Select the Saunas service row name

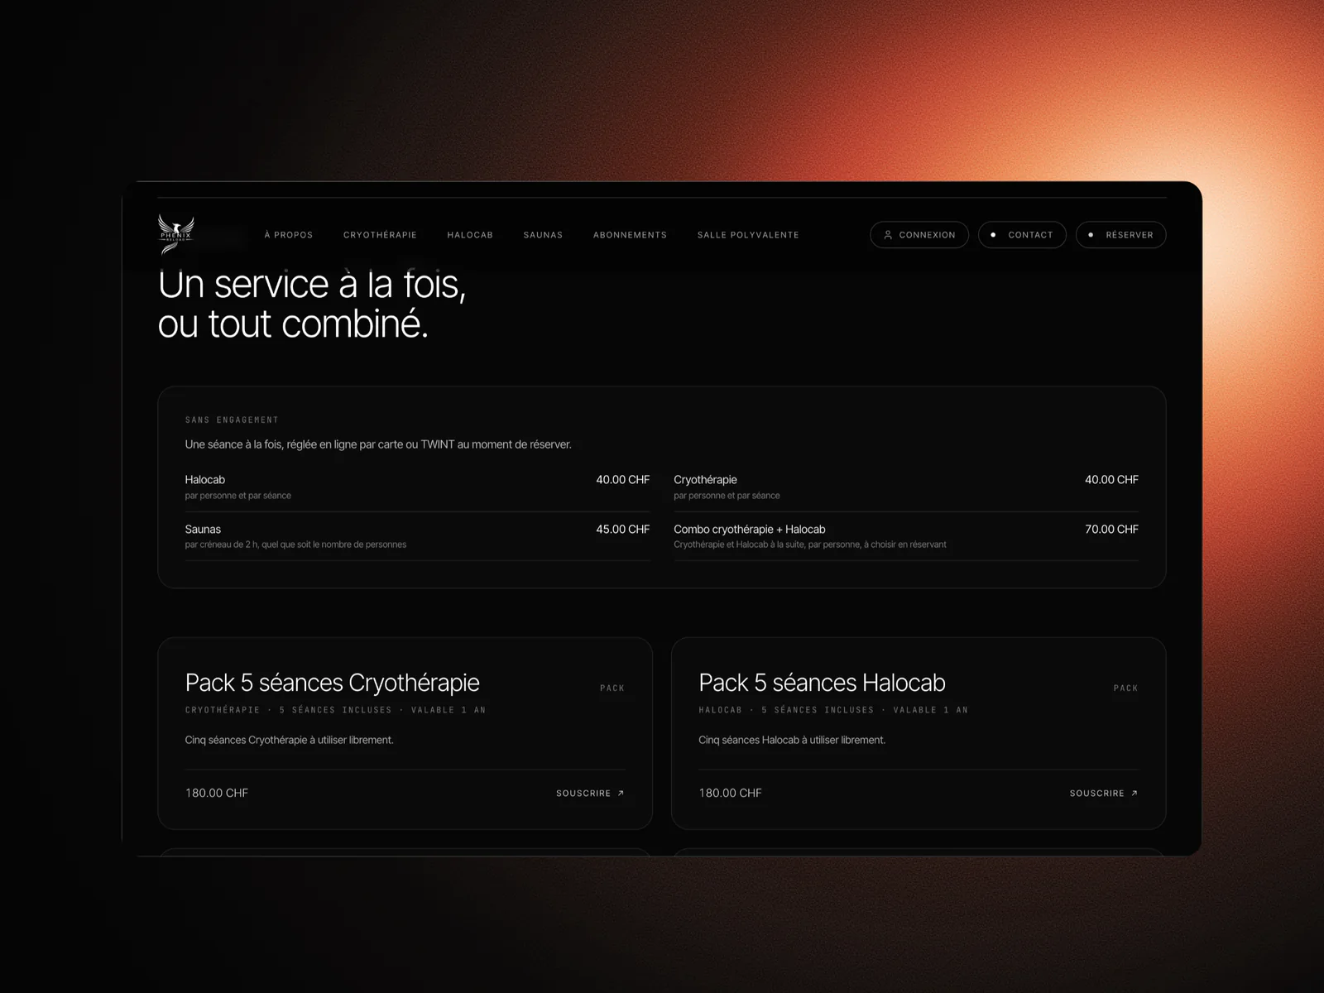(203, 530)
